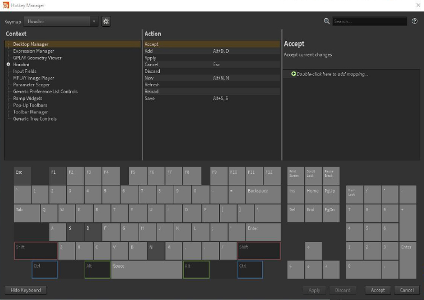Click the Hide Keyboard button

tap(26, 290)
